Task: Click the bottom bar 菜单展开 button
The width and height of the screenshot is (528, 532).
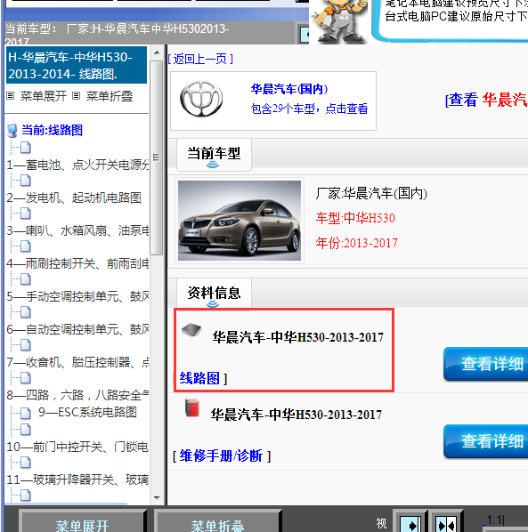Action: pos(82,521)
